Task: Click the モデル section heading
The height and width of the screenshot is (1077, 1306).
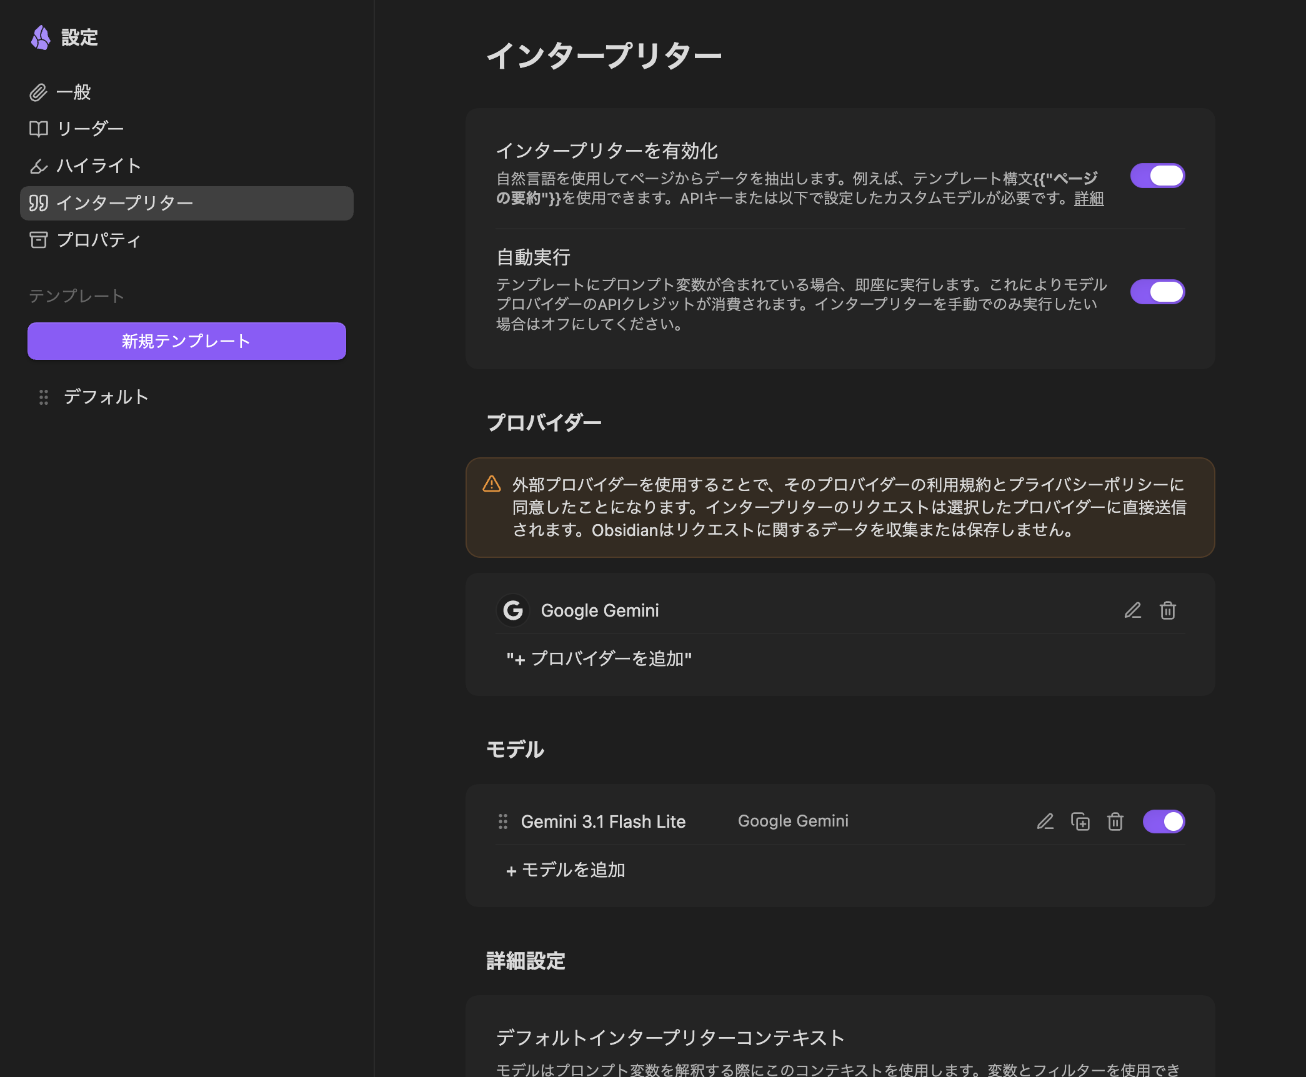Action: coord(516,749)
